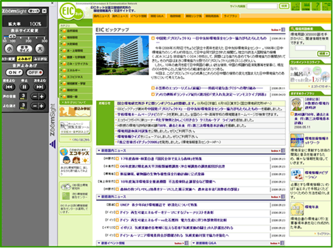Click the first green header icon beside search button
Viewport: 333px width, 248px height.
296,6
